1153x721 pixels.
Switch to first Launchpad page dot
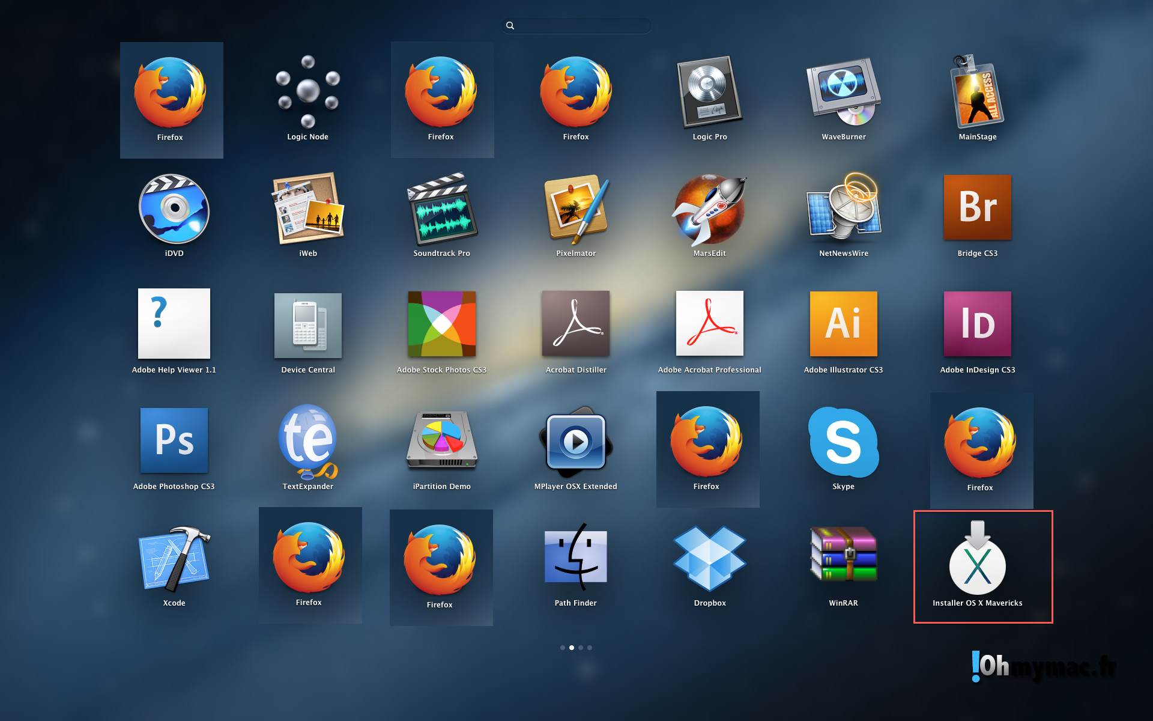[x=563, y=648]
